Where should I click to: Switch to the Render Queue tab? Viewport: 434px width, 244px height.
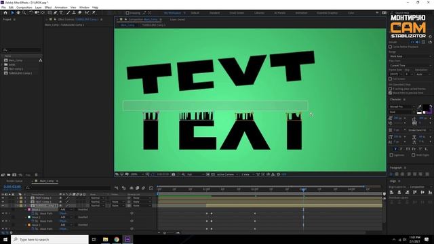click(14, 181)
